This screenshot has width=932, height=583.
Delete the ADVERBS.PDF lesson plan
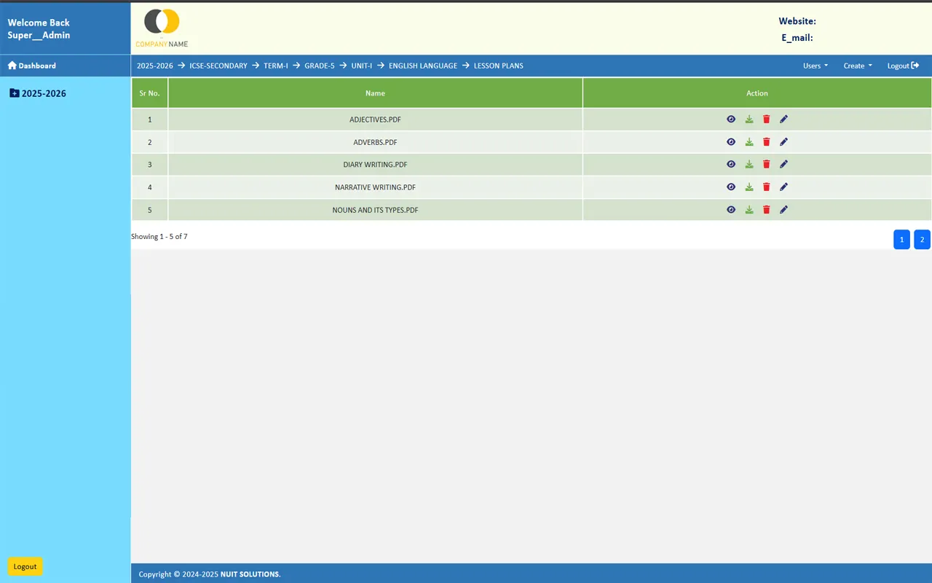pos(766,142)
